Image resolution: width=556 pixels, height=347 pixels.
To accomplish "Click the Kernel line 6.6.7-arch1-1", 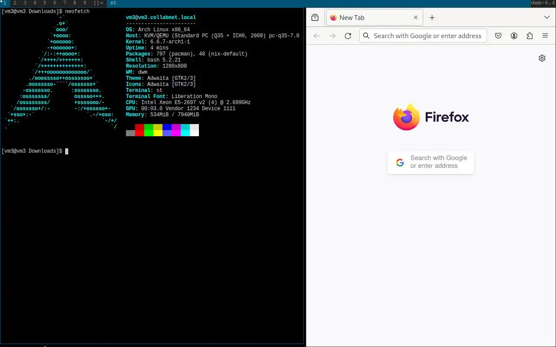I will [x=158, y=42].
